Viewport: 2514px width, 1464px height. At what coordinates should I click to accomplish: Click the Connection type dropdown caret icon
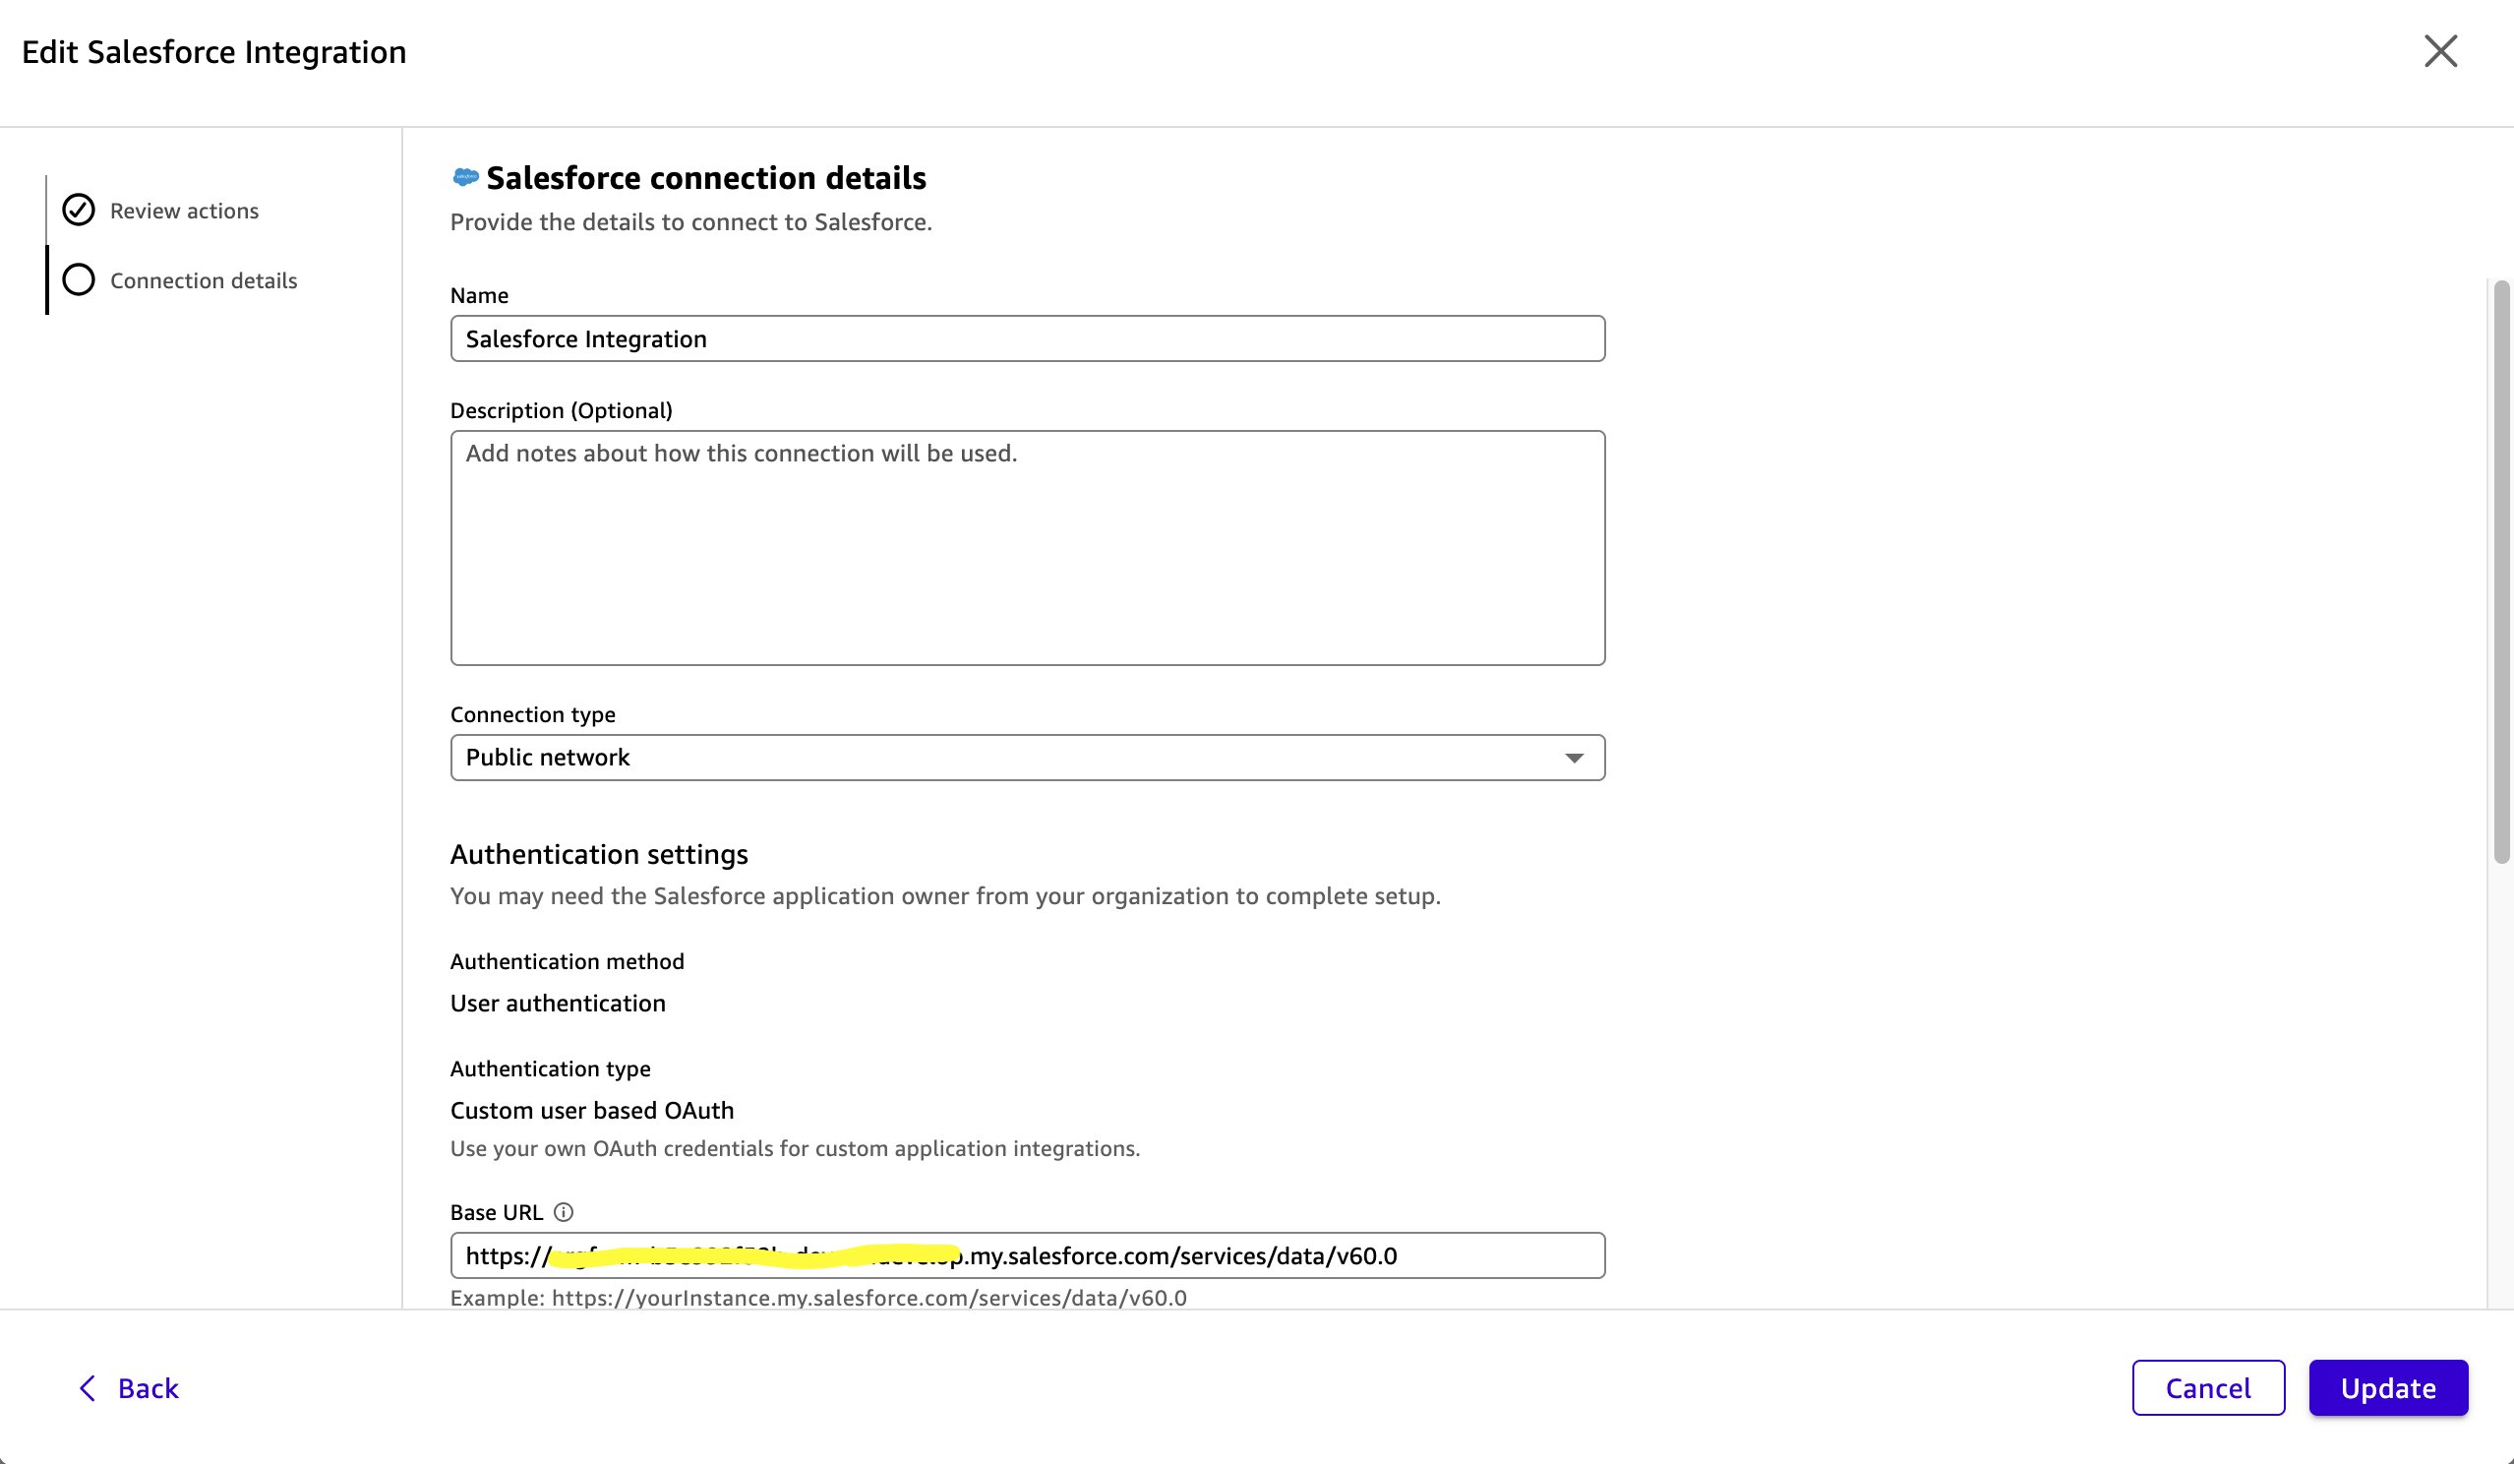[x=1574, y=758]
